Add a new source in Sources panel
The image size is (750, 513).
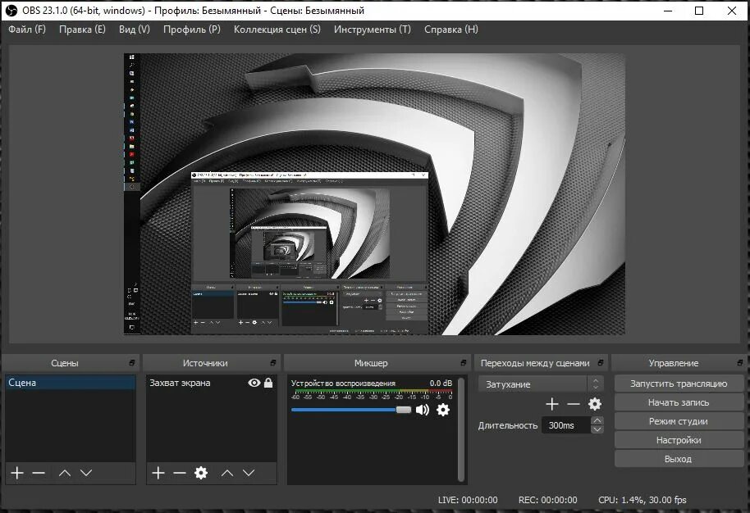(158, 473)
